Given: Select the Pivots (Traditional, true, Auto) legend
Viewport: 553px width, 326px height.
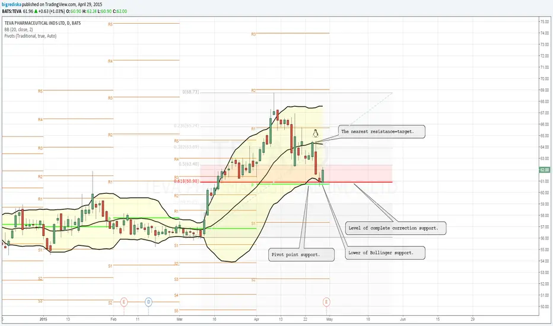Looking at the screenshot, I should coord(30,36).
